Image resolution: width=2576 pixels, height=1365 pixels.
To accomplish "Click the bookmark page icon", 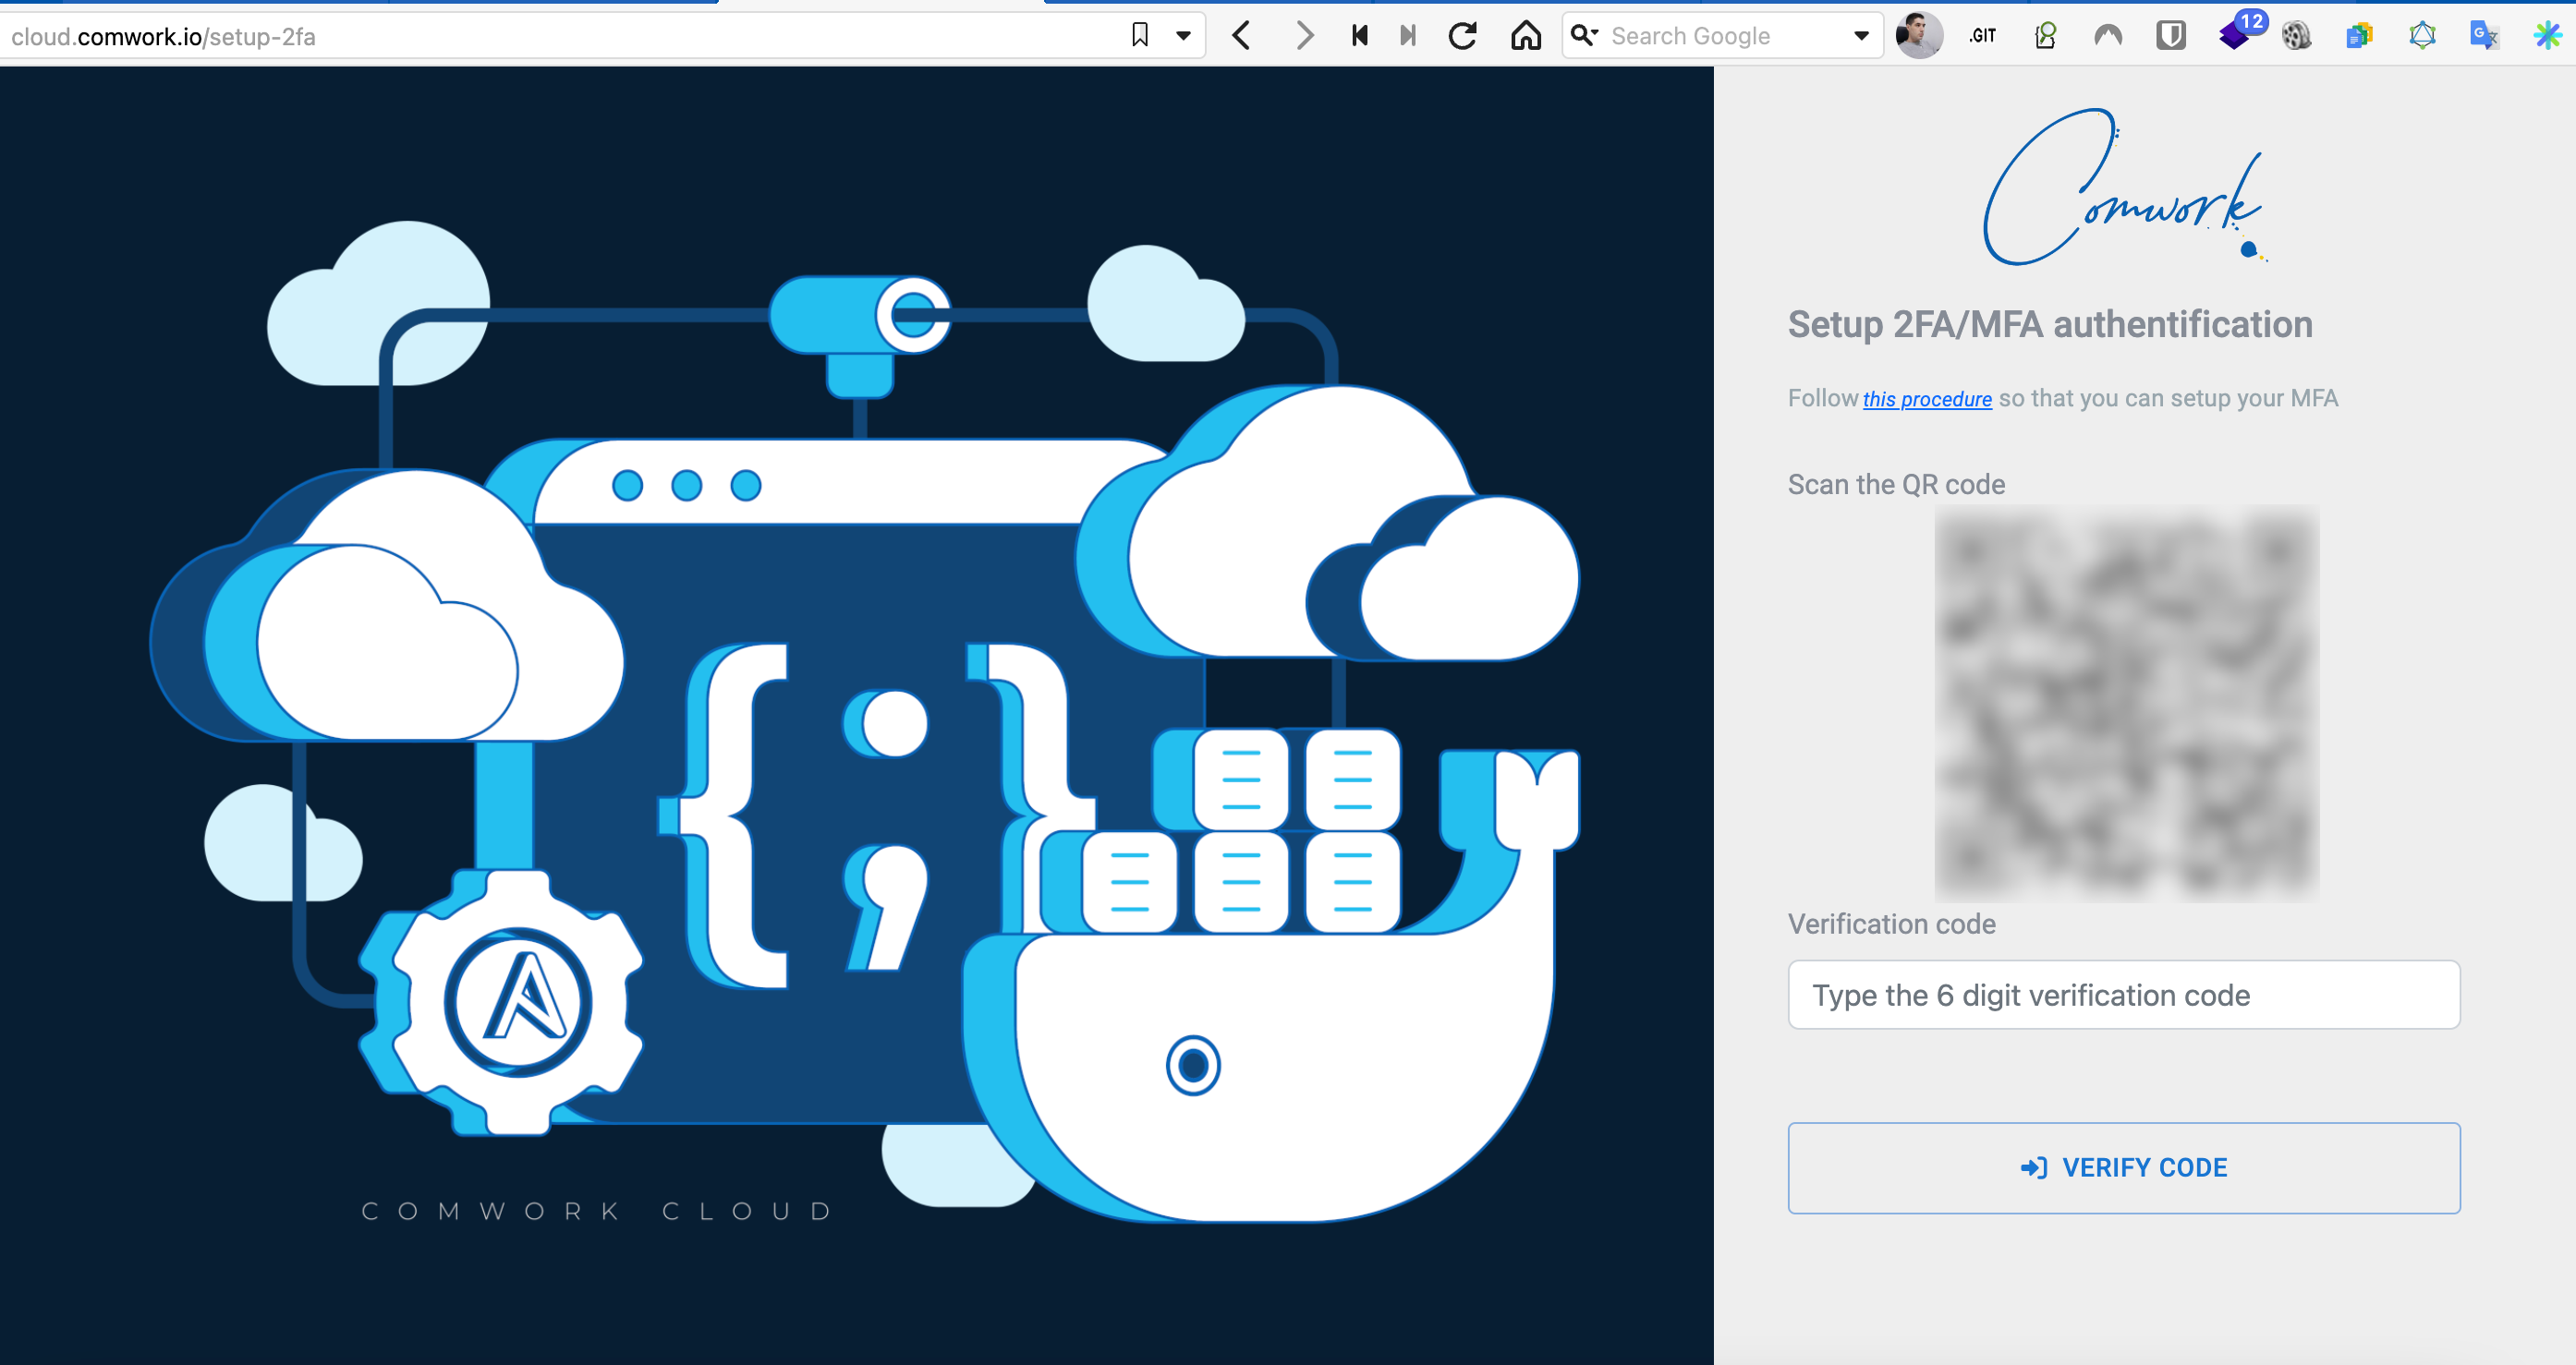I will coord(1139,36).
